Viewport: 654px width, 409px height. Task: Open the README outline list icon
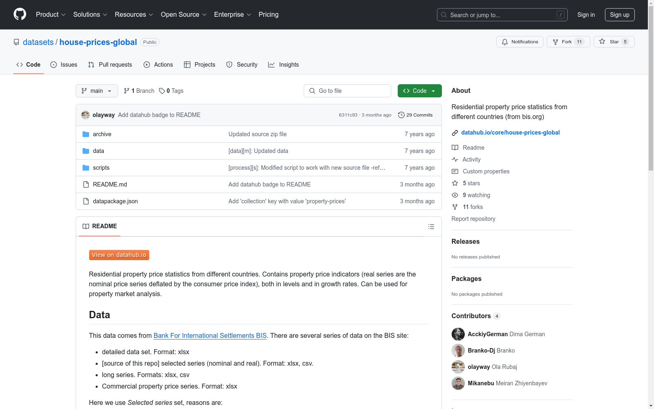tap(431, 227)
